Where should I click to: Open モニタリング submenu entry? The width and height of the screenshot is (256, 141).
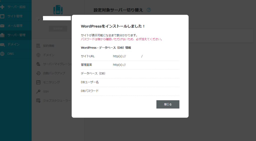coord(51,82)
